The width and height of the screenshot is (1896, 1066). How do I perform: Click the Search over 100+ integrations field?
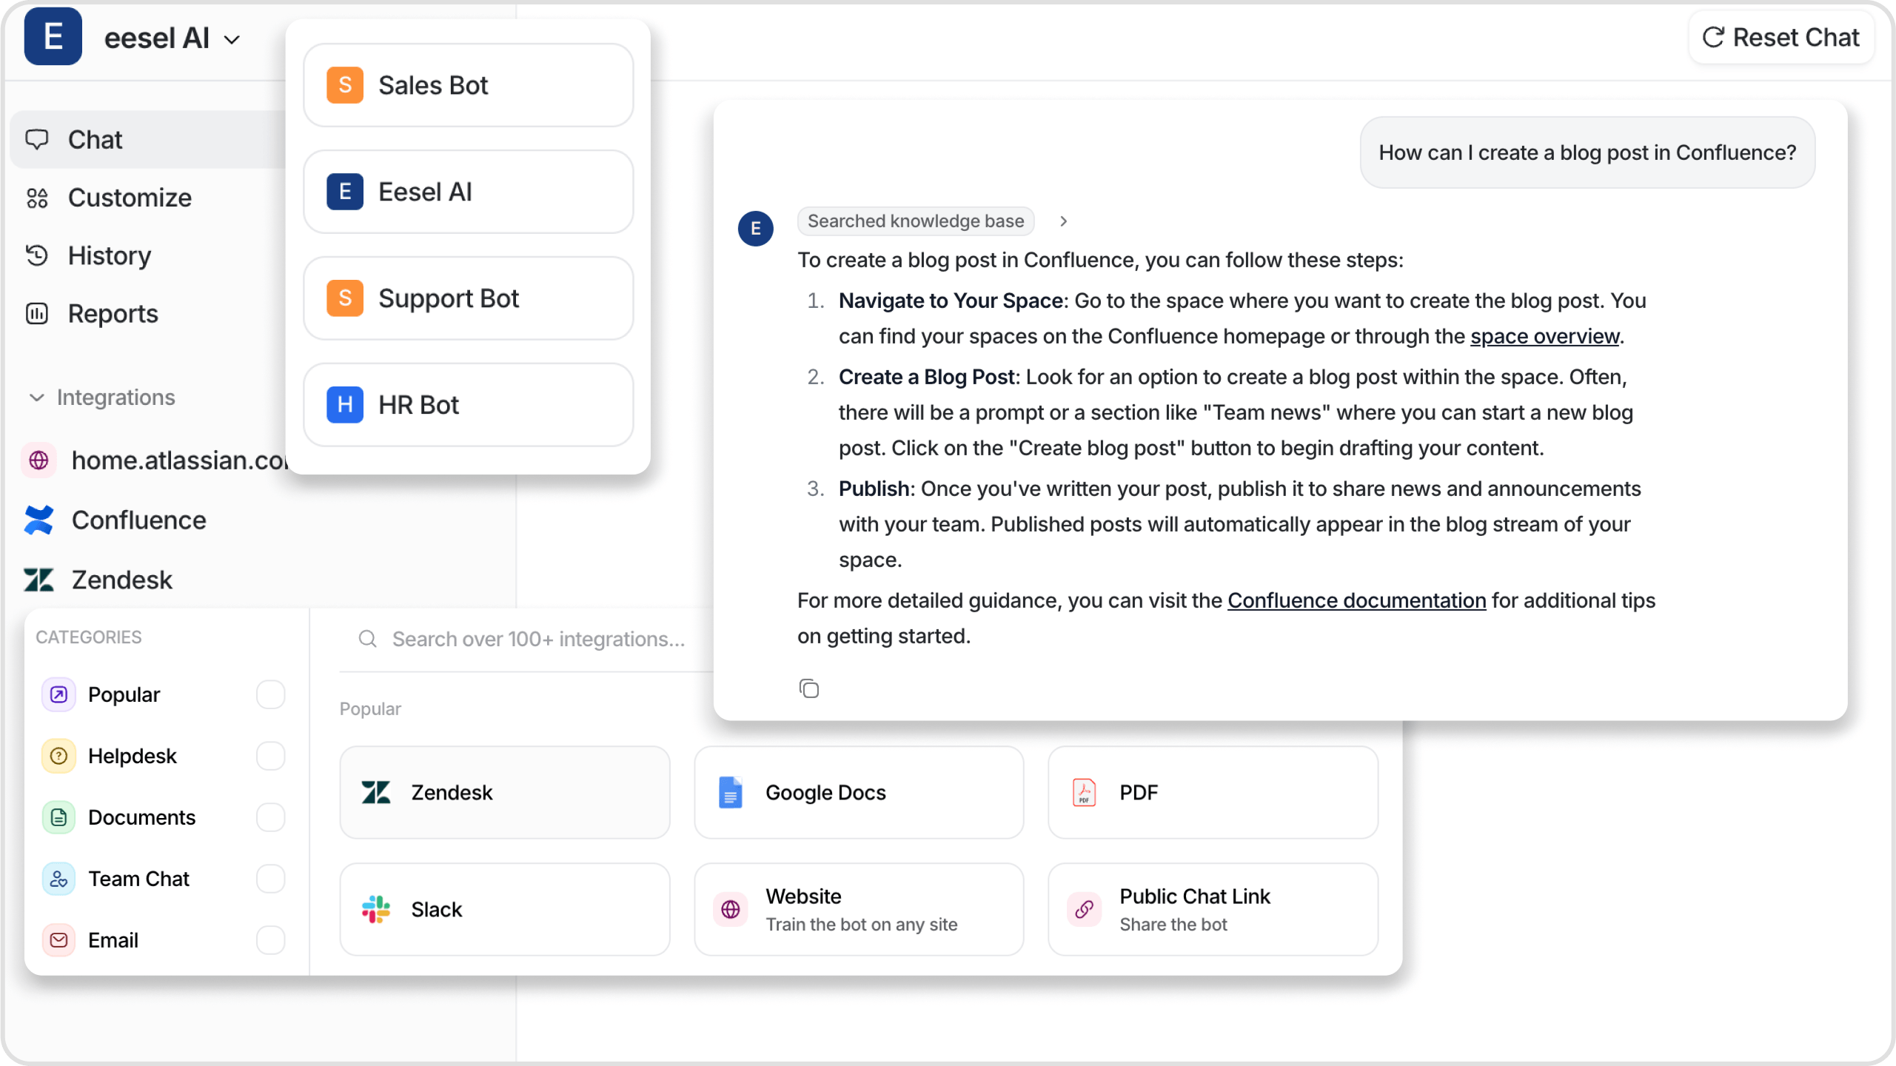coord(526,639)
